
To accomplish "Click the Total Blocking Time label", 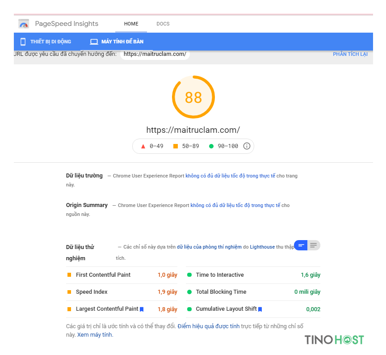I will 221,292.
